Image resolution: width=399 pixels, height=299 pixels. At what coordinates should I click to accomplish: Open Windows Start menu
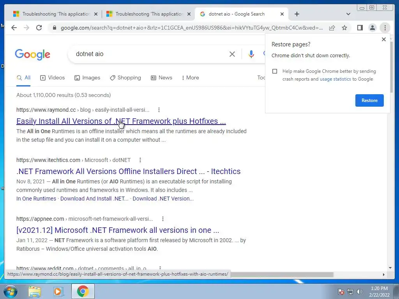click(11, 291)
